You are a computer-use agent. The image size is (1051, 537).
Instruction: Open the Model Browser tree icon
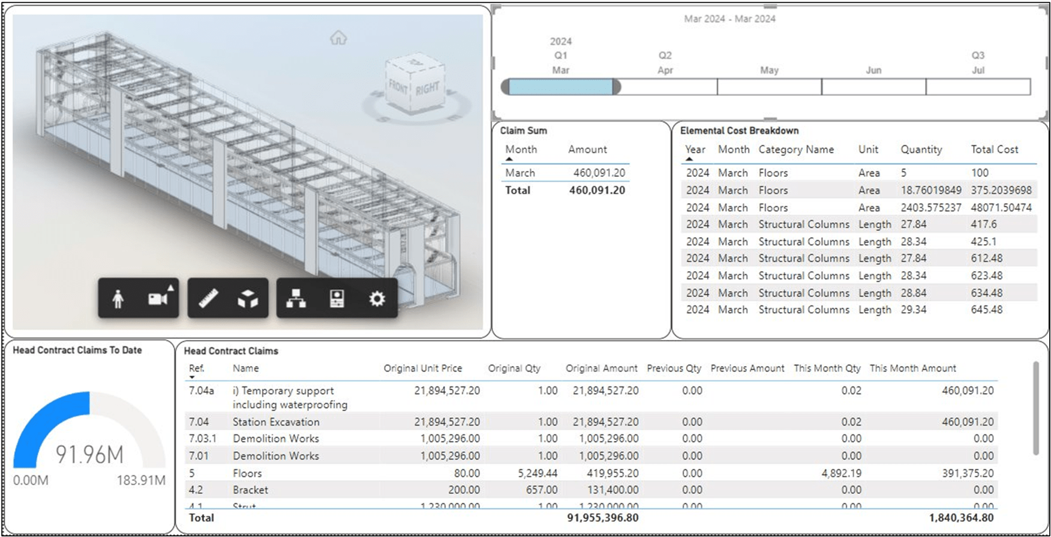click(296, 298)
